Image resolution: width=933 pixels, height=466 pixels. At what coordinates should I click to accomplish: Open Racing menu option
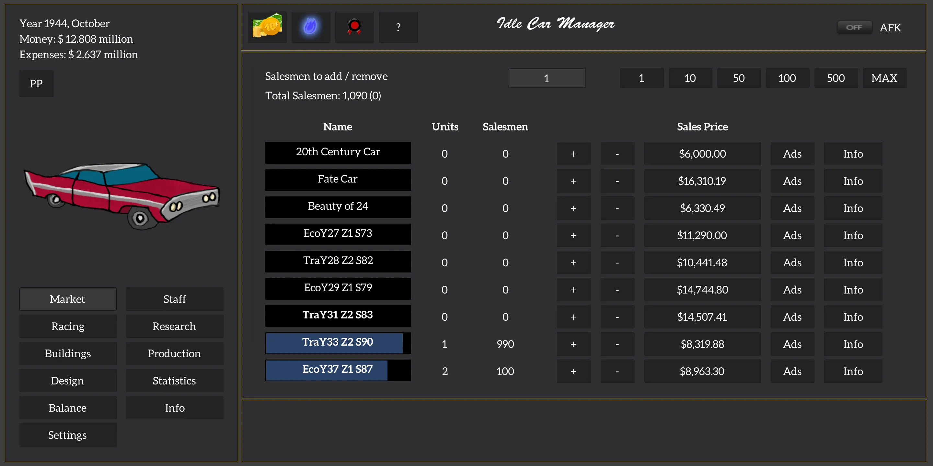(67, 326)
